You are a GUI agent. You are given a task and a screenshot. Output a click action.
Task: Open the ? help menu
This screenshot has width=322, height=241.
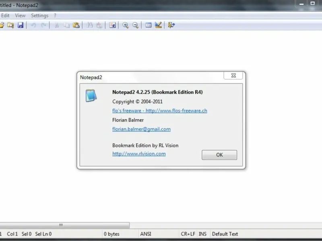point(55,16)
